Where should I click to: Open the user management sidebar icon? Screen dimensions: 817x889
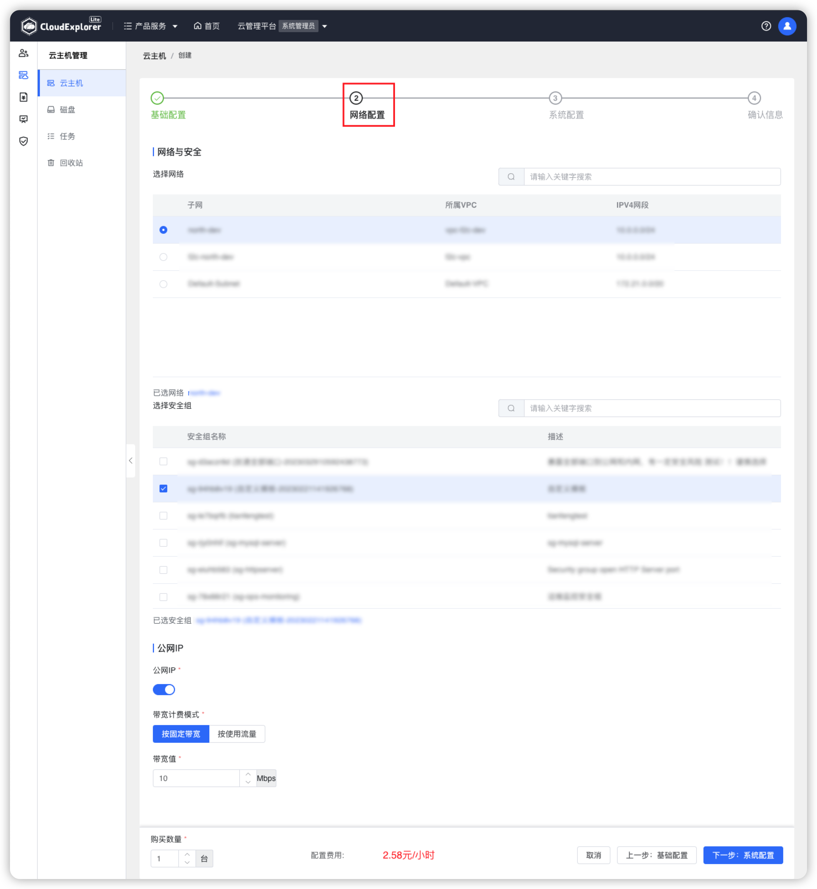[x=24, y=53]
